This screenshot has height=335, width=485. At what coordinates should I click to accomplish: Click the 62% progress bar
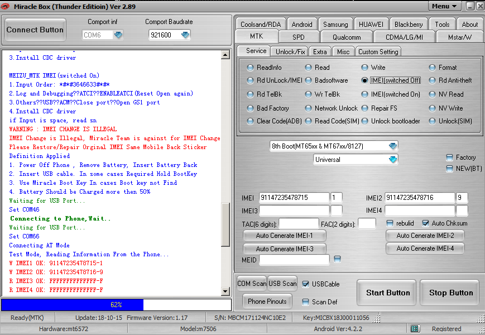[x=116, y=305]
